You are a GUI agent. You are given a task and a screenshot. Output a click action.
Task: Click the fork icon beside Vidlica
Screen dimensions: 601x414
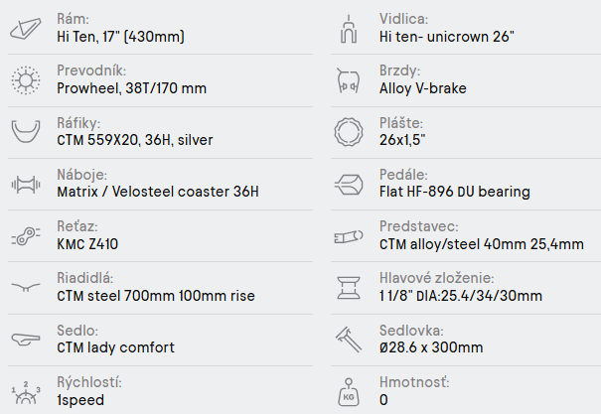[349, 29]
